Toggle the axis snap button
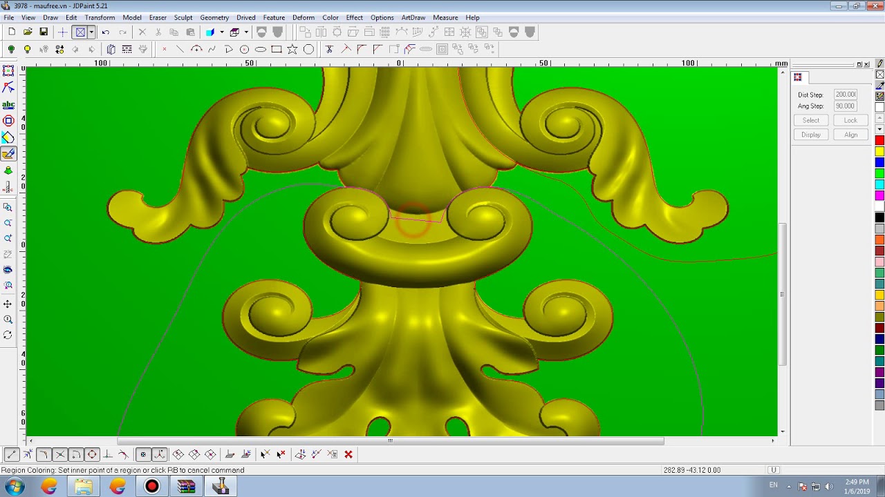The image size is (885, 497). point(160,454)
